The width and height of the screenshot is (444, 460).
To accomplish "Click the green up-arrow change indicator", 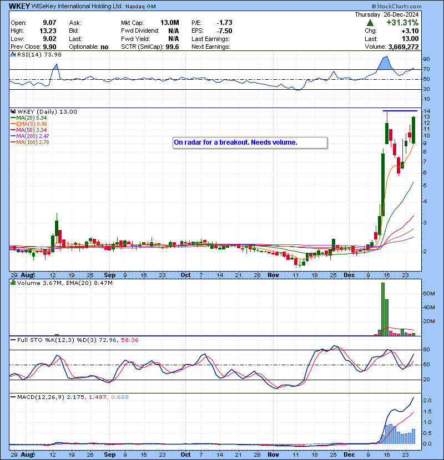I will (370, 23).
